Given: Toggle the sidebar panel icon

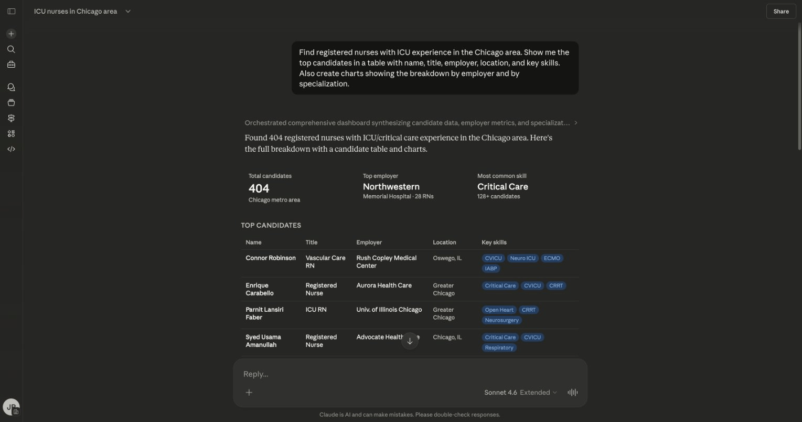Looking at the screenshot, I should (11, 11).
